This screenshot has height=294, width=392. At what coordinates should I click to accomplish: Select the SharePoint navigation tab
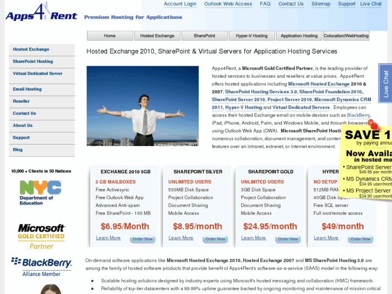204,36
